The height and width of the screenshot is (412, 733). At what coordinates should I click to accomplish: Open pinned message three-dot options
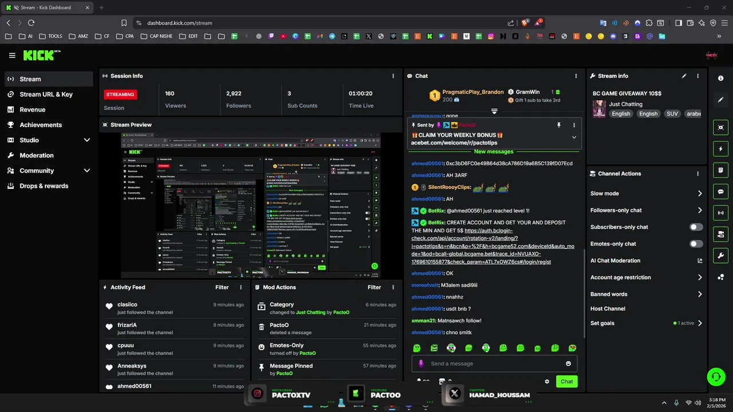tap(574, 125)
